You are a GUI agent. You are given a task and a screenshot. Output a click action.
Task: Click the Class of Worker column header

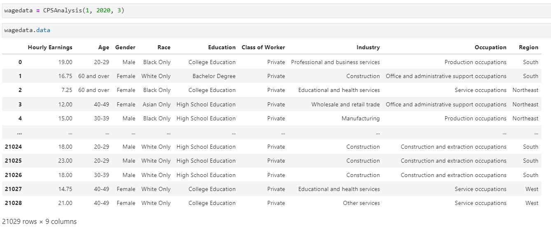tap(264, 47)
